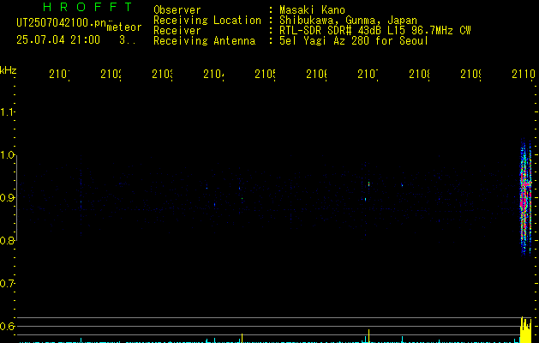Click the 2105 time axis label
Viewport: 539px width, 343px height.
tap(265, 75)
